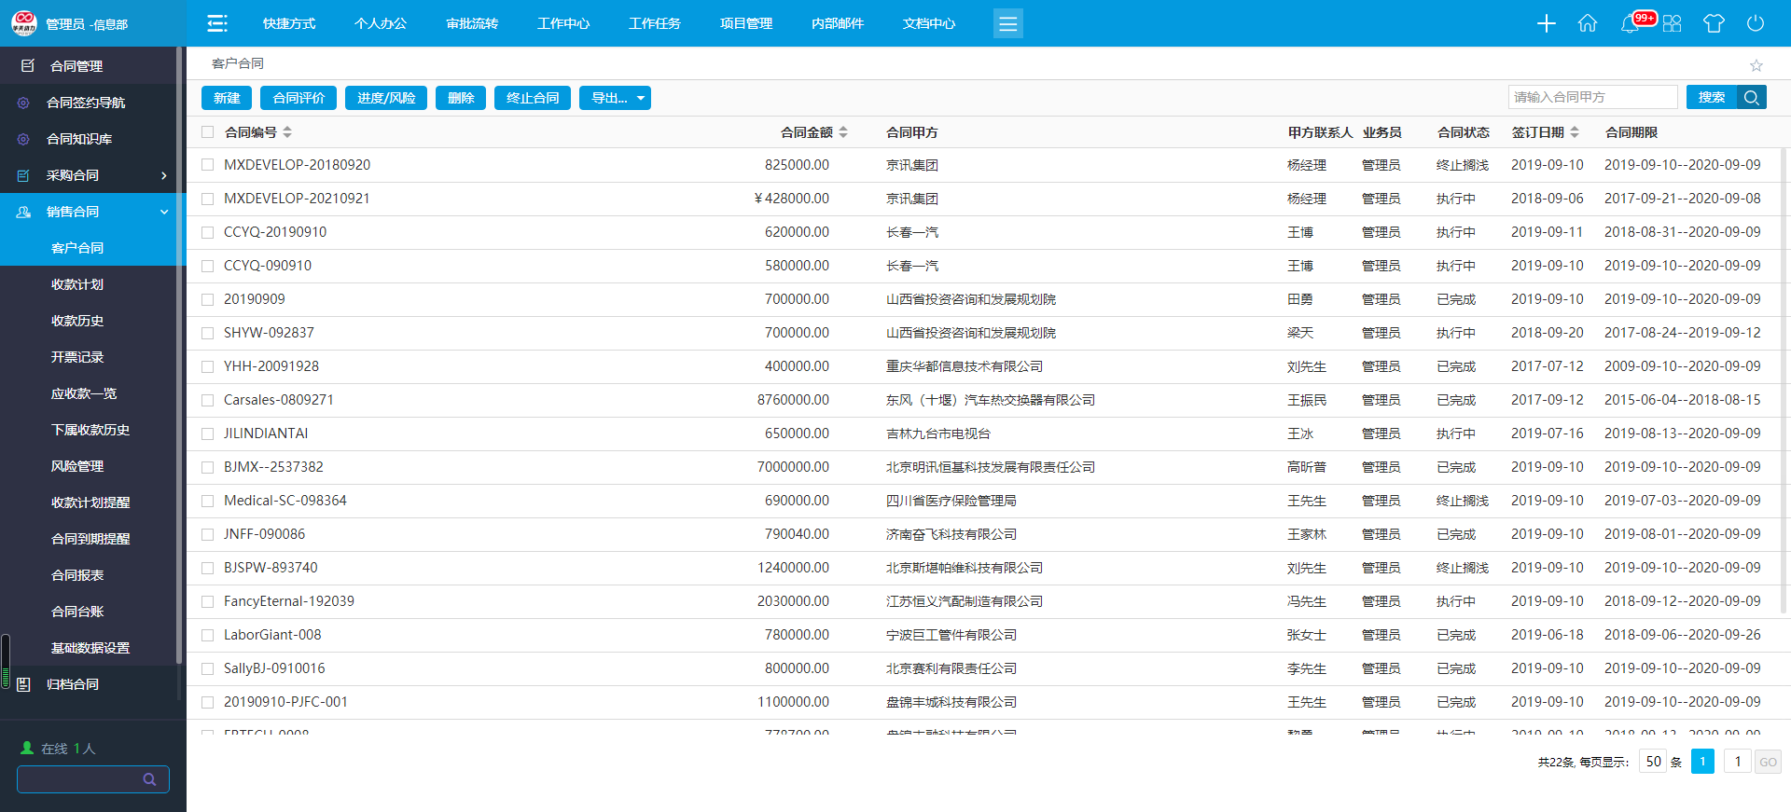Open notifications bell with 99+ badge

[x=1631, y=23]
